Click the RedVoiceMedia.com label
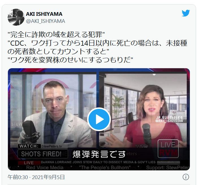 169,162
